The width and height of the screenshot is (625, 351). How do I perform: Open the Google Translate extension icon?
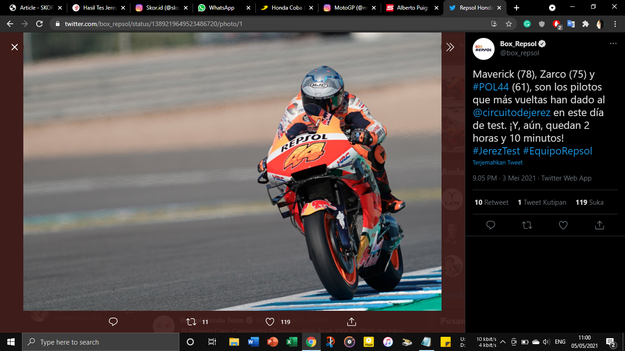click(x=571, y=24)
